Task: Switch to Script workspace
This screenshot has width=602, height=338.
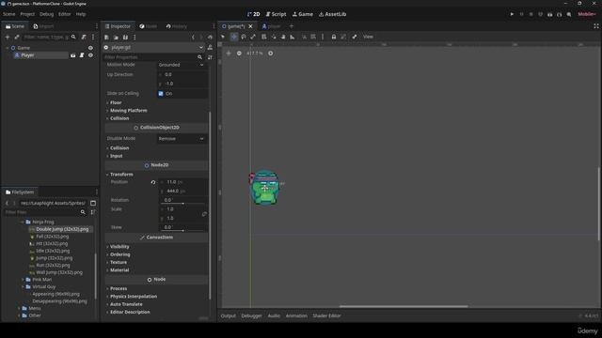Action: 276,14
